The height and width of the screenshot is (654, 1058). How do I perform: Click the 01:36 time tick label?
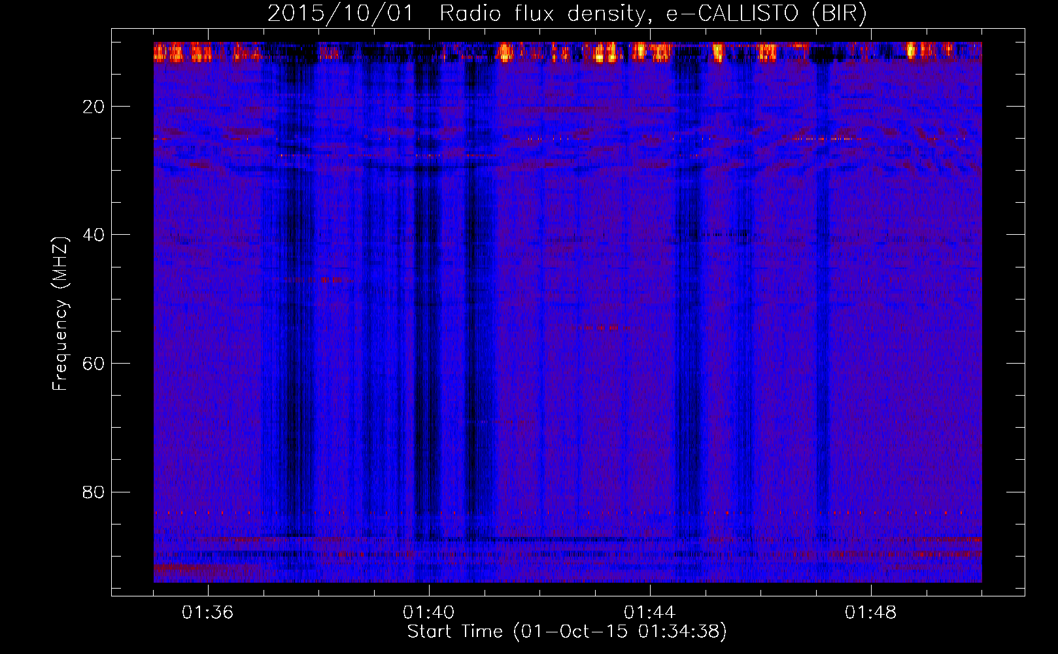tap(208, 613)
